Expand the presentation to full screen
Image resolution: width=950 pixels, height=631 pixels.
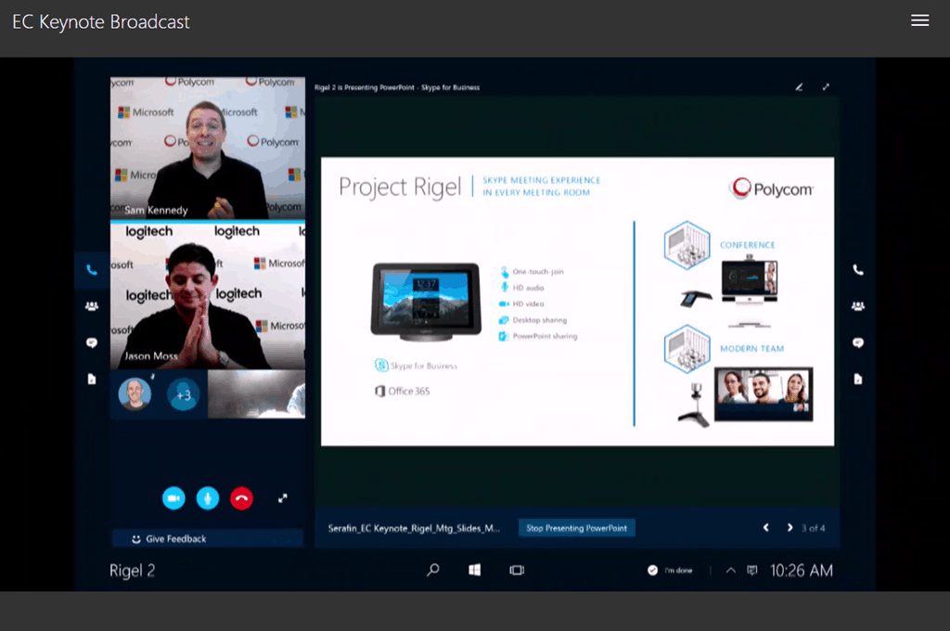[826, 87]
